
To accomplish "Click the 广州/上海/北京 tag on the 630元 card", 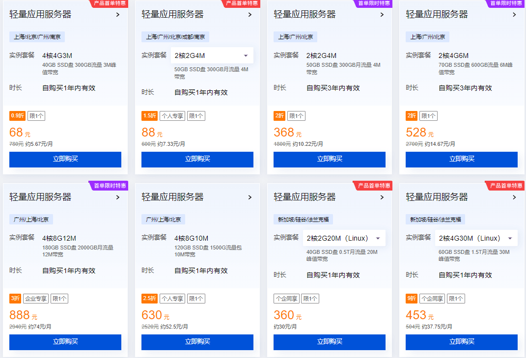I will 164,220.
